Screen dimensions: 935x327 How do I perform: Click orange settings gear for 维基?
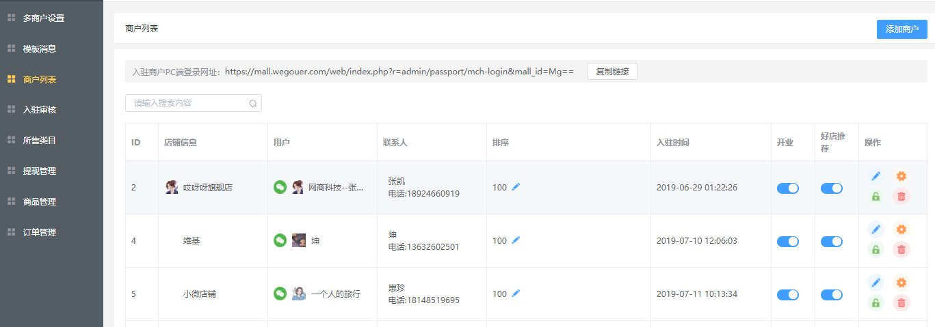click(901, 229)
